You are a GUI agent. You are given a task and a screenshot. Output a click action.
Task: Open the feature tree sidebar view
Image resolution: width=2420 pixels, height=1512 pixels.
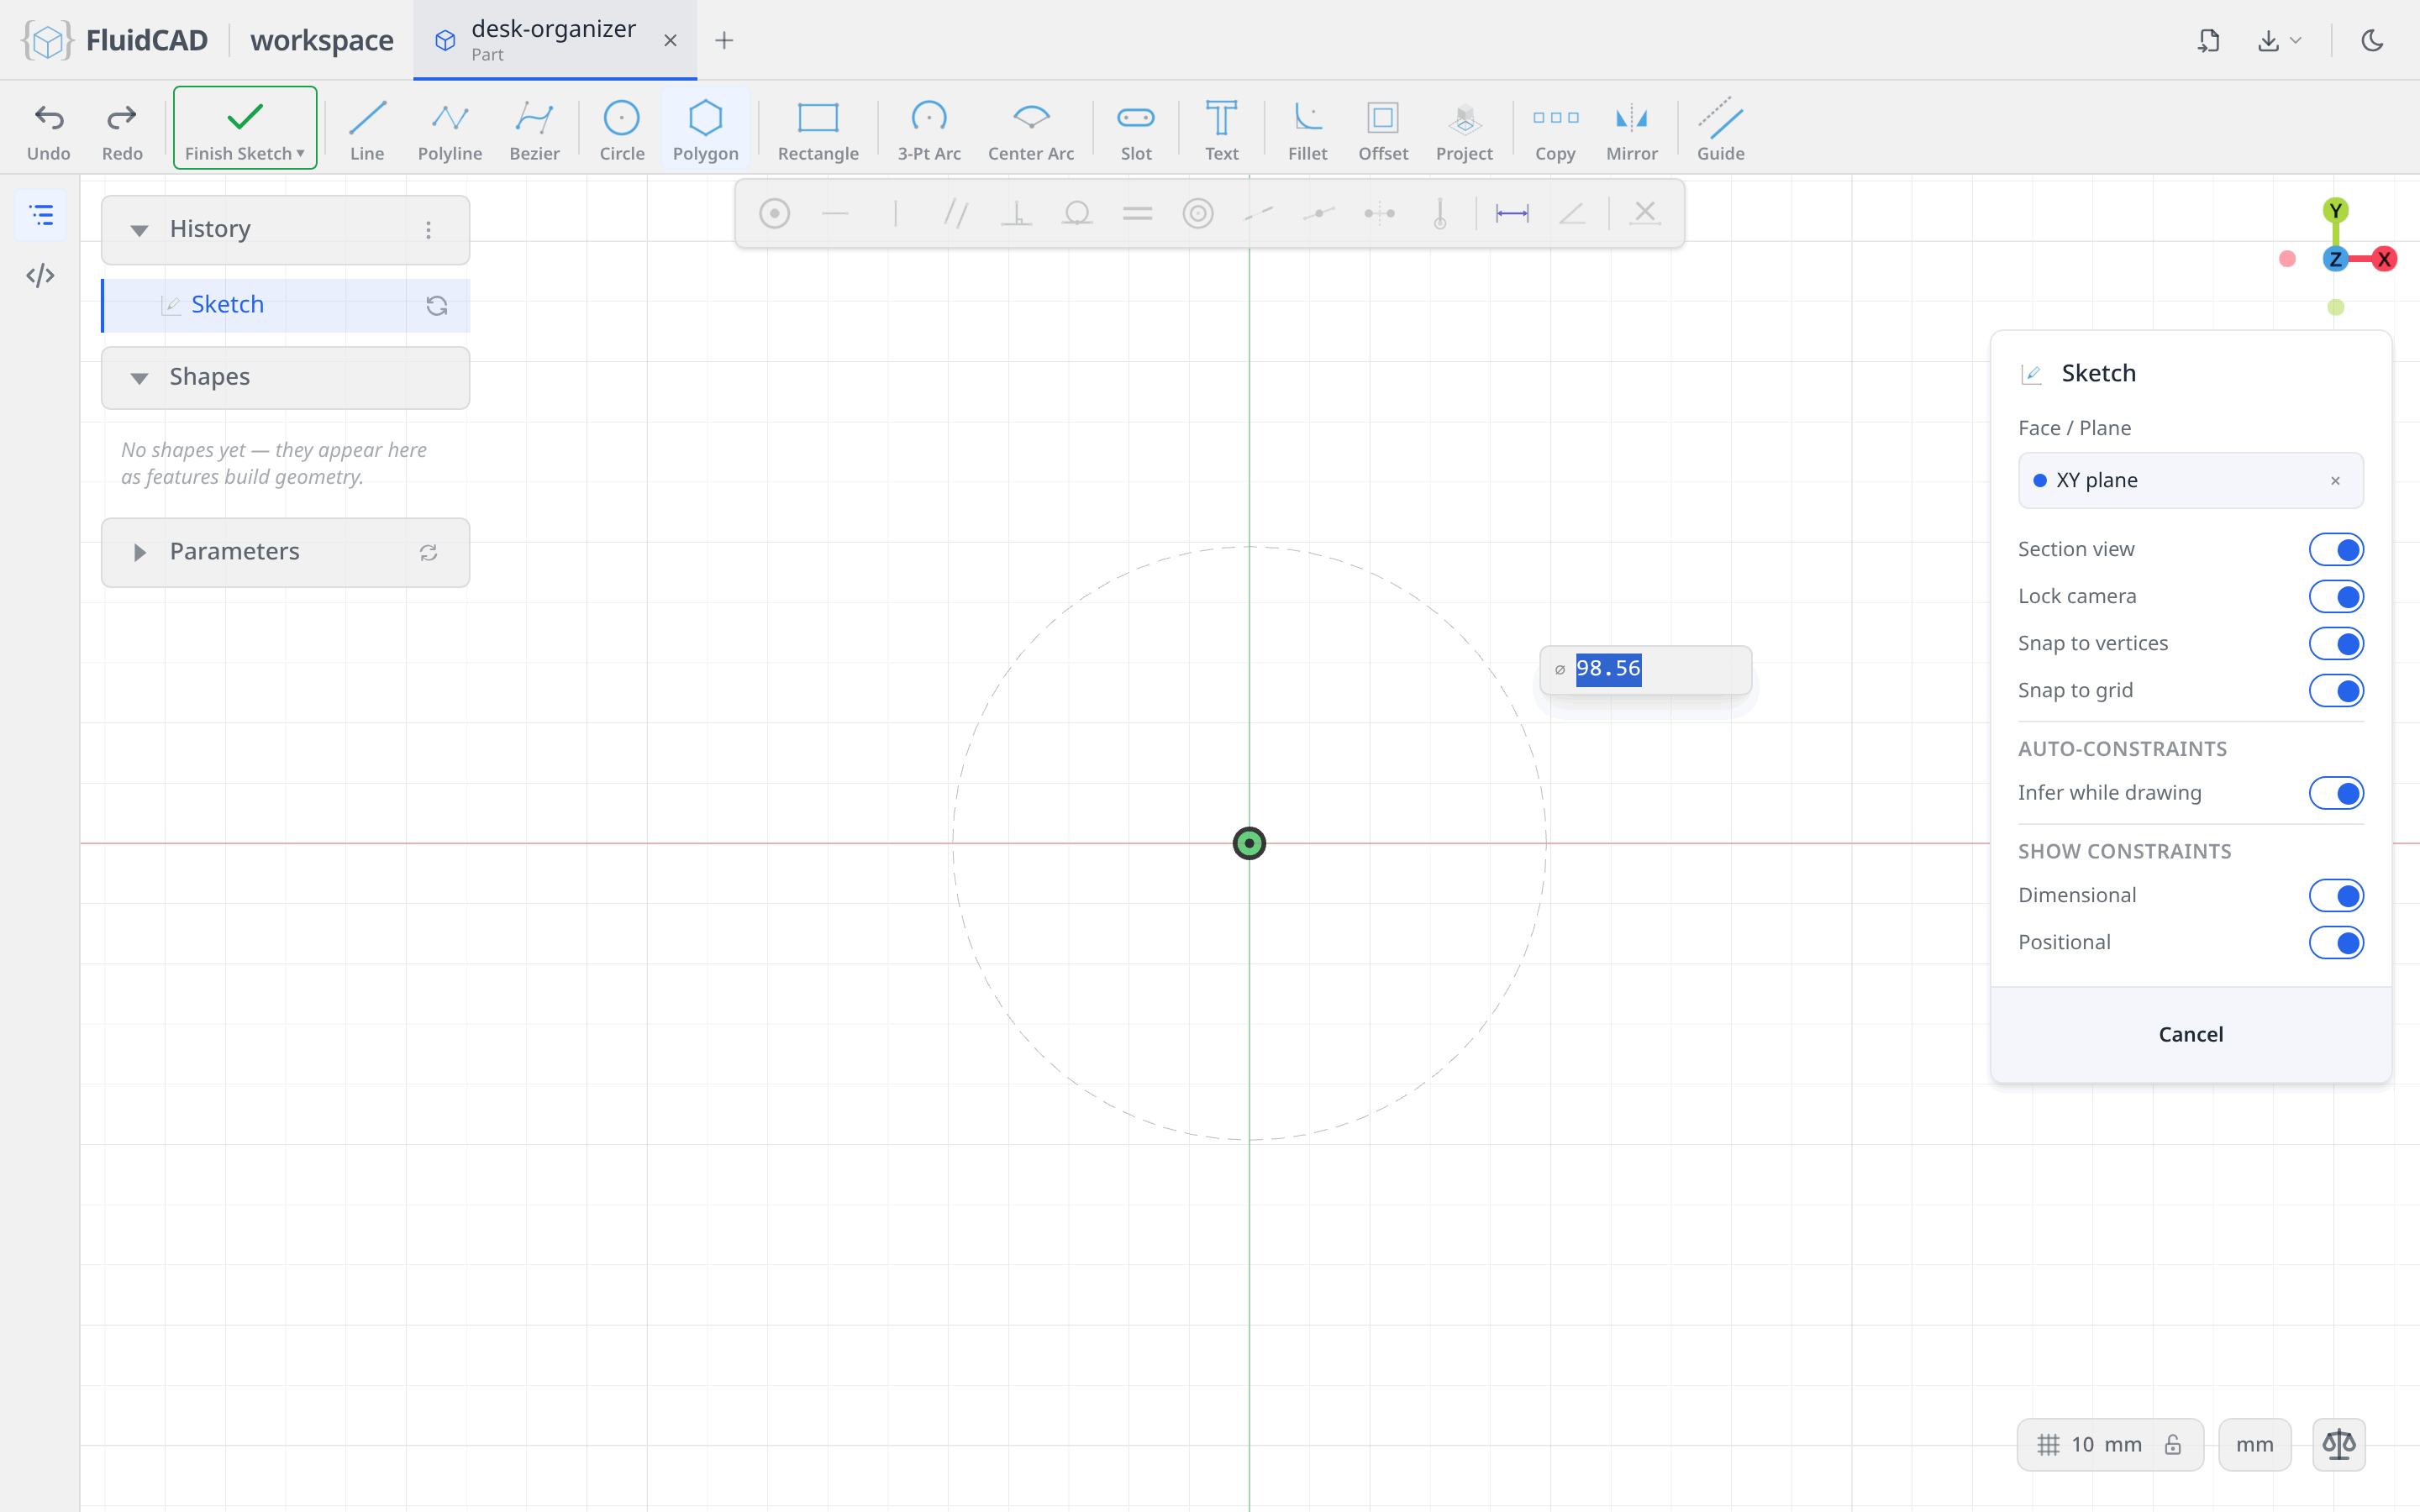40,214
